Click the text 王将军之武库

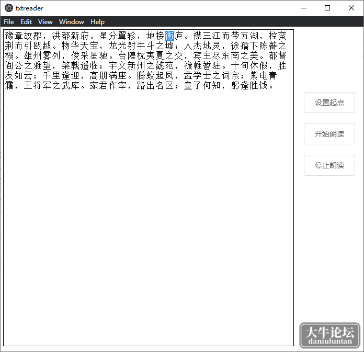click(52, 86)
